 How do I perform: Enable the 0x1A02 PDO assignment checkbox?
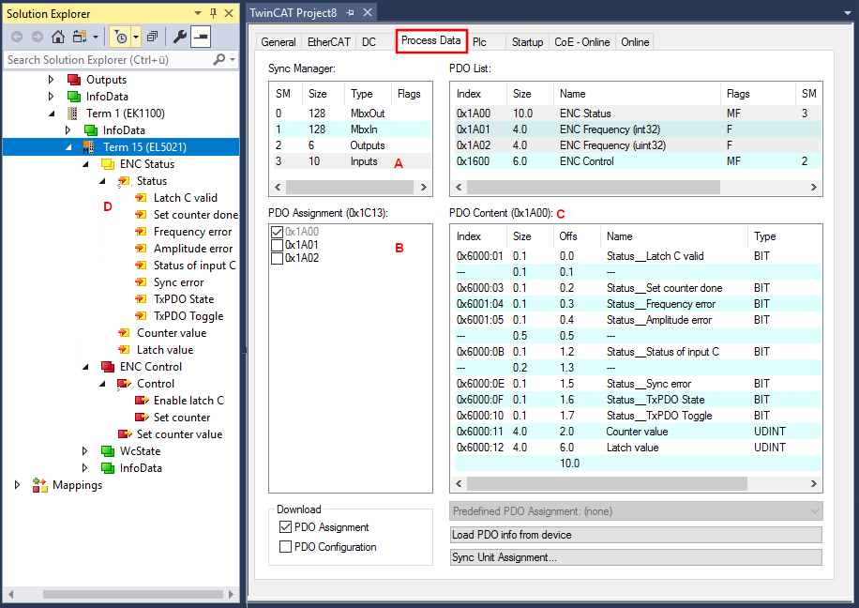pos(278,258)
